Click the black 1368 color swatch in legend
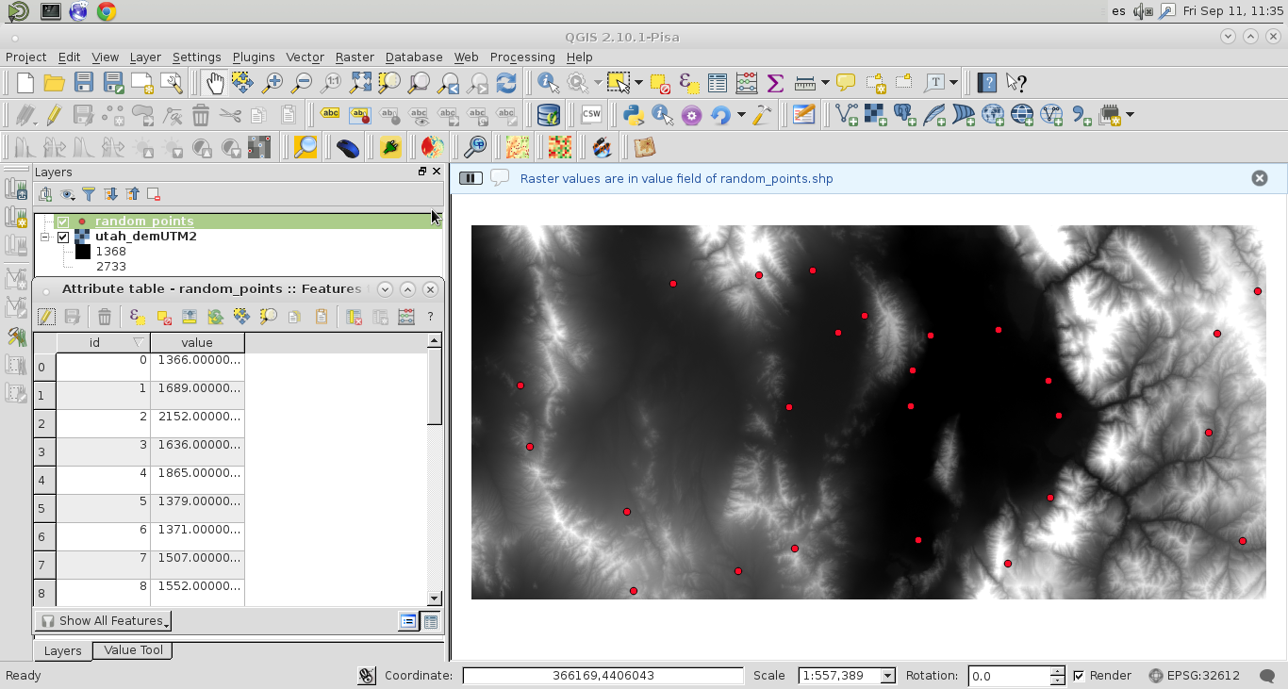This screenshot has height=689, width=1288. 83,252
